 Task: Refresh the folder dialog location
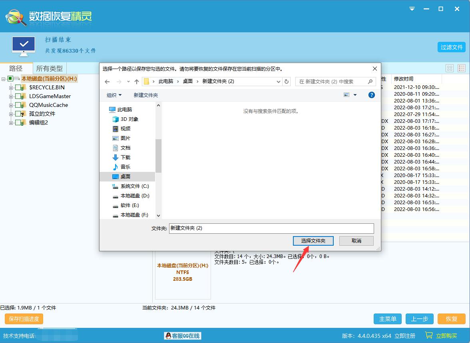287,81
